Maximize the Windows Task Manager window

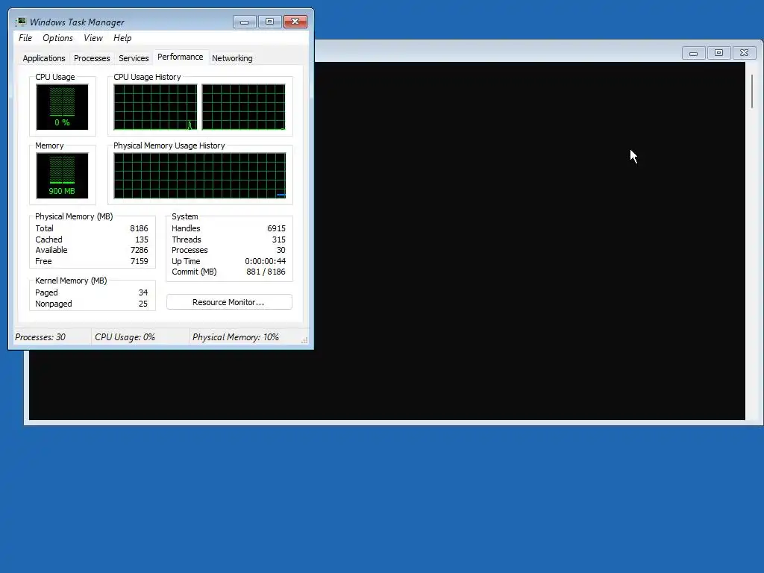[x=269, y=22]
